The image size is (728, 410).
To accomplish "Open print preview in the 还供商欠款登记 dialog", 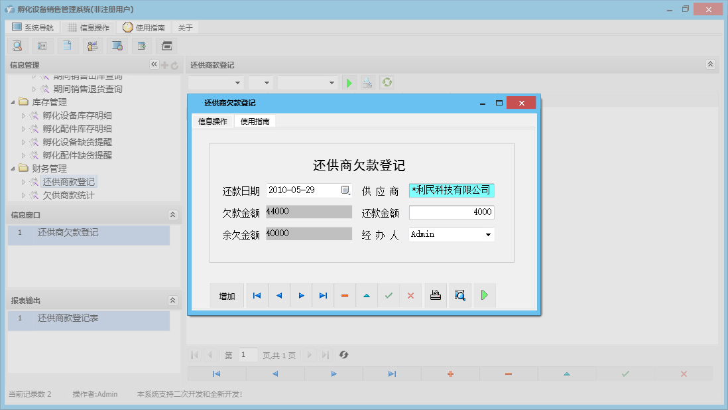I will [x=459, y=295].
